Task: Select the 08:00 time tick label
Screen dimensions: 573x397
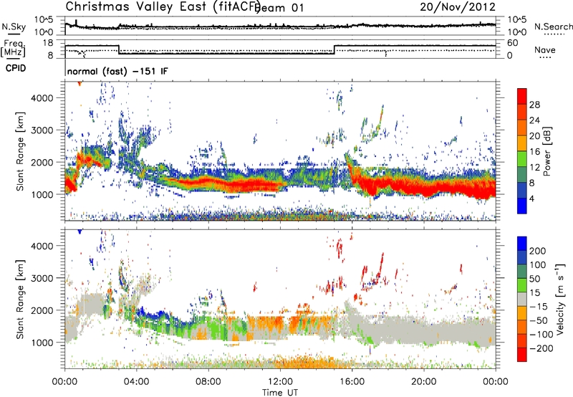Action: (208, 382)
